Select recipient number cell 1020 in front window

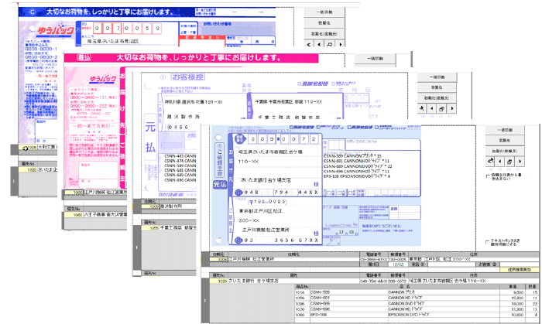219,281
